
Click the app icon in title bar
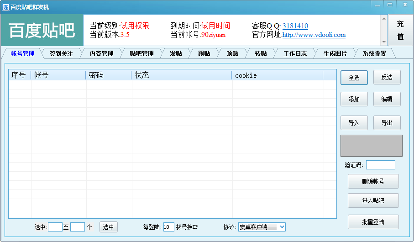[x=5, y=7]
